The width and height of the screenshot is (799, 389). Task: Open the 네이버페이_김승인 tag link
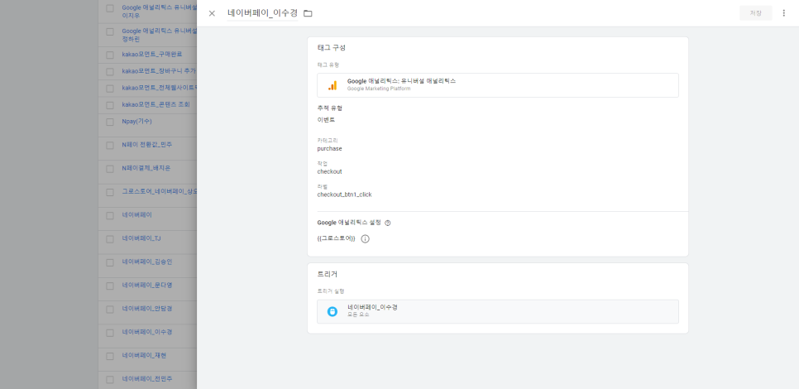(x=146, y=262)
